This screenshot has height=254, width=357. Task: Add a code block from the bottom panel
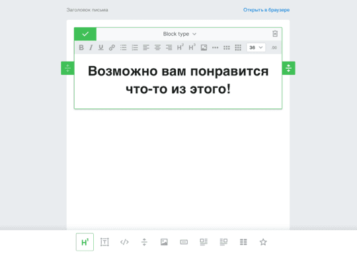[124, 242]
